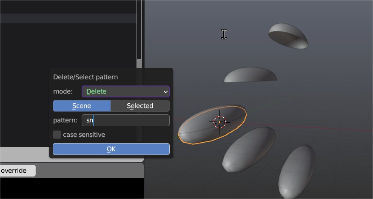Click the override button
Image resolution: width=373 pixels, height=199 pixels.
17,171
